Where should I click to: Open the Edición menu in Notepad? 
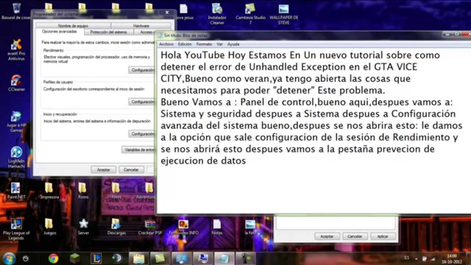coord(185,44)
